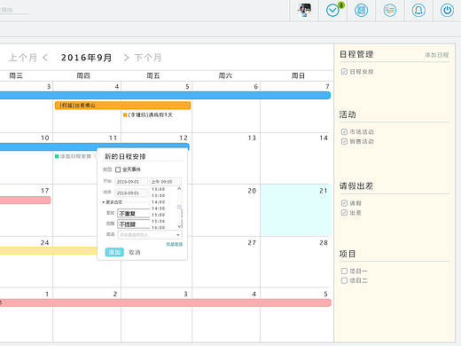Open the invite participants dropdown arrow
The width and height of the screenshot is (461, 346).
(178, 235)
